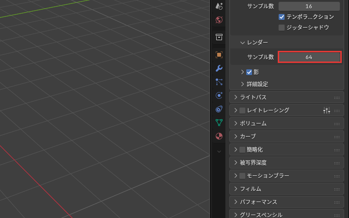This screenshot has height=218, width=349.
Task: Disable the 影 checkbox
Action: pyautogui.click(x=249, y=72)
